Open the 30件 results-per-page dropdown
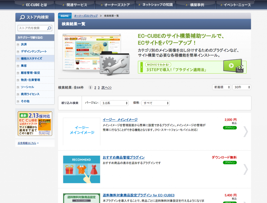 pyautogui.click(x=242, y=87)
